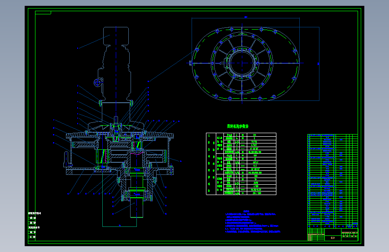Select the title block in the bottom-right corner
Screen dimensions: 389x252
point(332,235)
